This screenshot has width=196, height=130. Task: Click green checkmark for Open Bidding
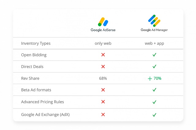click(x=154, y=55)
